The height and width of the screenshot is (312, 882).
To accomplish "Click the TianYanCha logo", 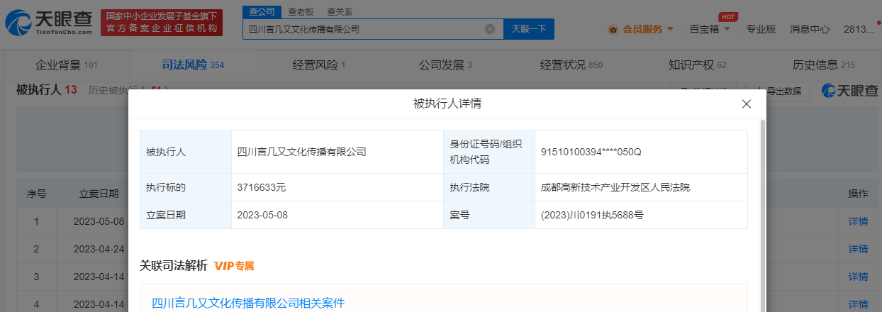I will click(x=48, y=23).
